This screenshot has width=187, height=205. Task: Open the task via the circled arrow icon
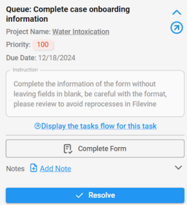click(x=176, y=28)
